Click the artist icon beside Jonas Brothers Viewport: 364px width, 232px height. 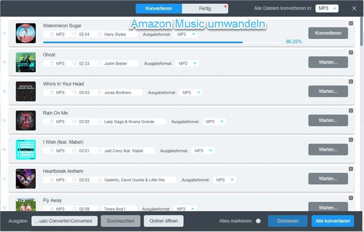[x=99, y=93]
